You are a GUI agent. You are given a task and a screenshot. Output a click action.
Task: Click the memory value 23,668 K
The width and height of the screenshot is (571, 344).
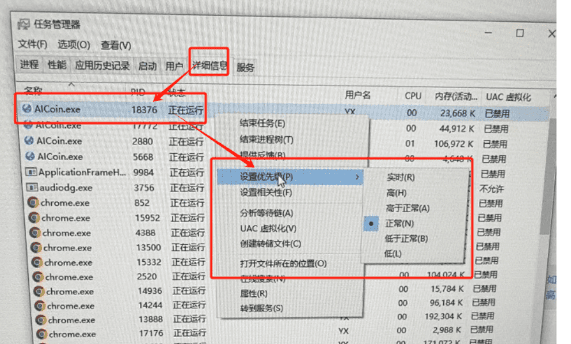tap(458, 113)
